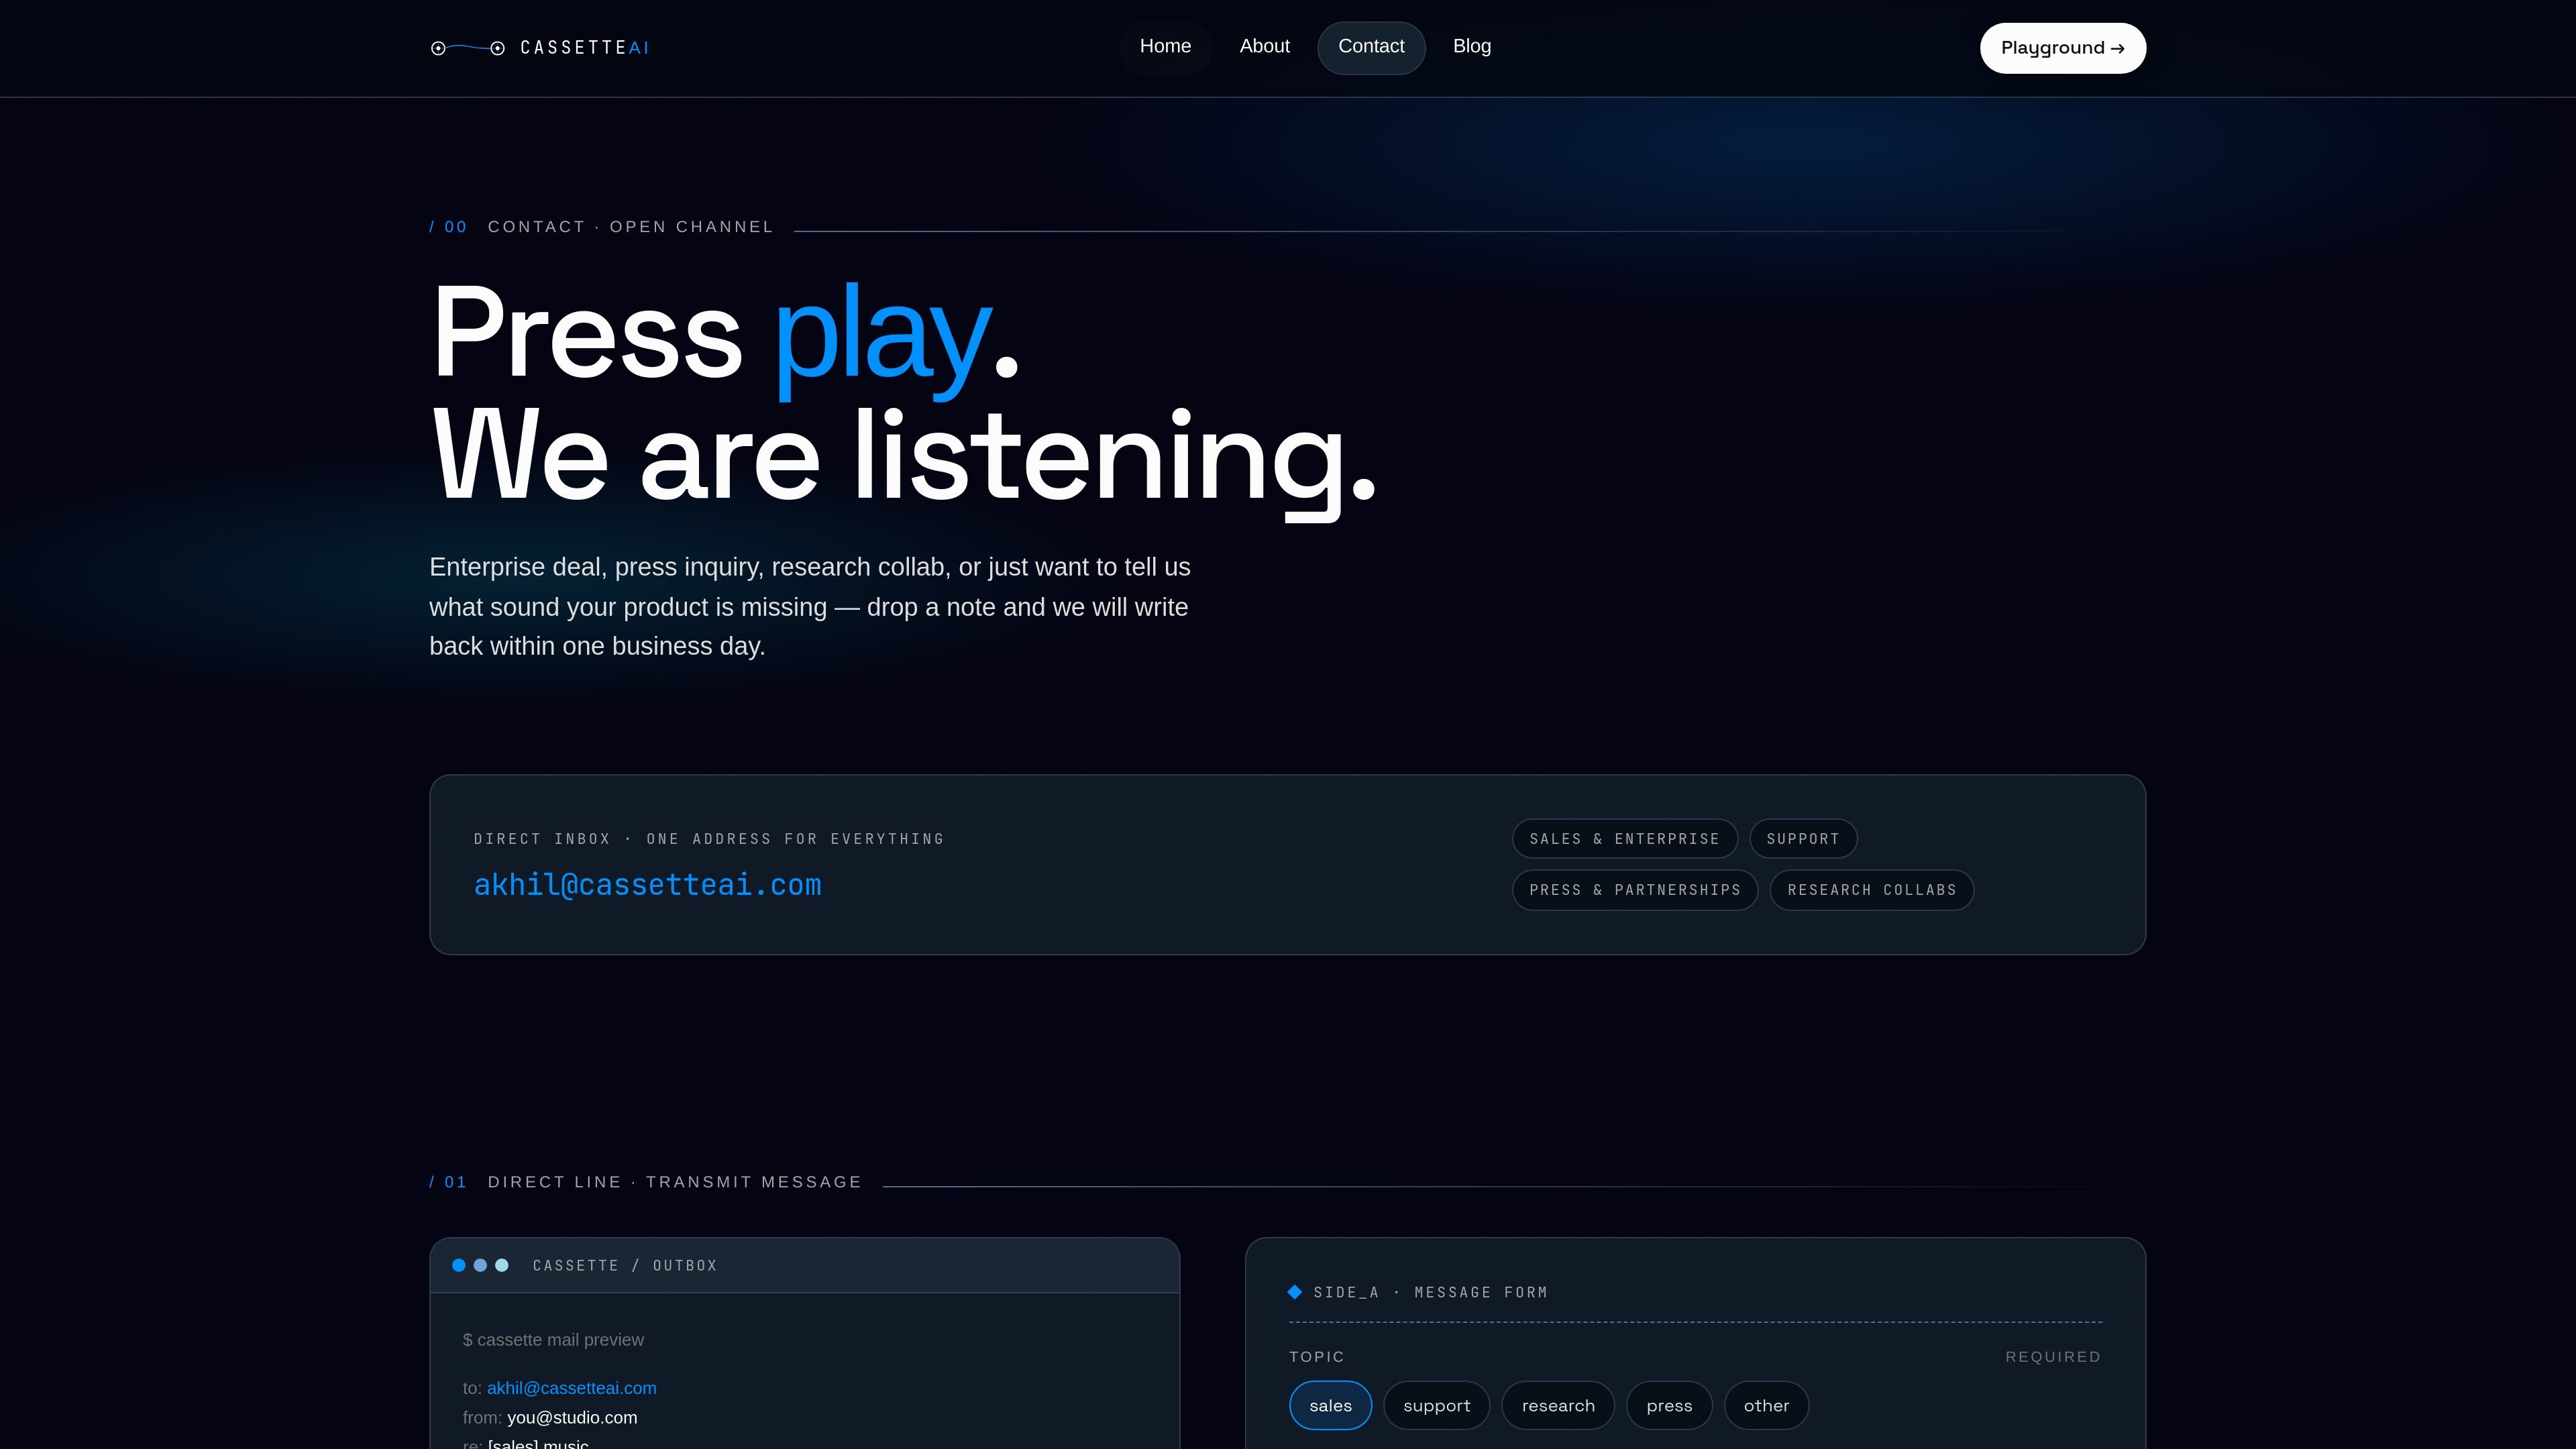Choose the other topic chip
The height and width of the screenshot is (1449, 2576).
(x=1766, y=1405)
